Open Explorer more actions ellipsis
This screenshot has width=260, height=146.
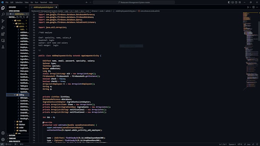(26, 7)
